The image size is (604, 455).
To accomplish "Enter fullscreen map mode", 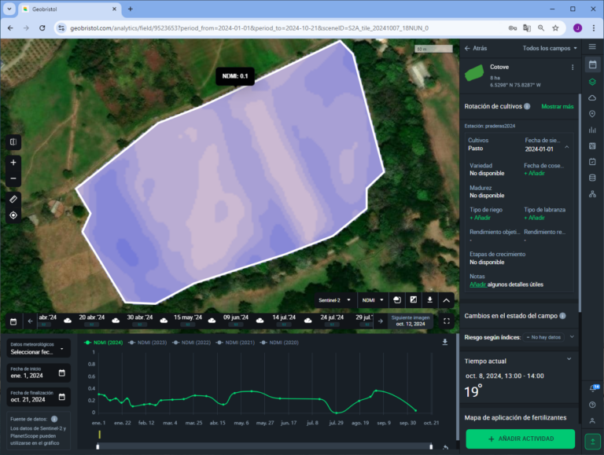I will coord(447,321).
